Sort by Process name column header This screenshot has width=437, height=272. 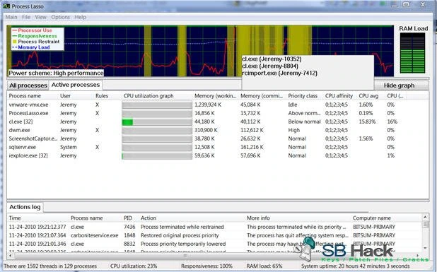click(x=25, y=96)
